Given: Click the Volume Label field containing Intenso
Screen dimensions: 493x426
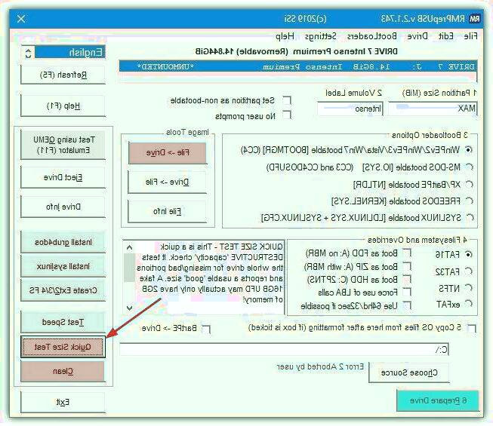Looking at the screenshot, I should pyautogui.click(x=362, y=109).
